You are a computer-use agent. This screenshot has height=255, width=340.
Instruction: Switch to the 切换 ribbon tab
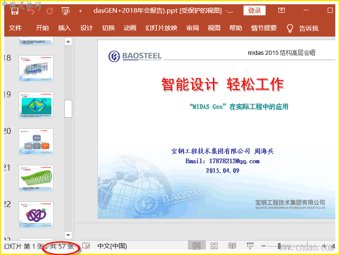click(108, 28)
